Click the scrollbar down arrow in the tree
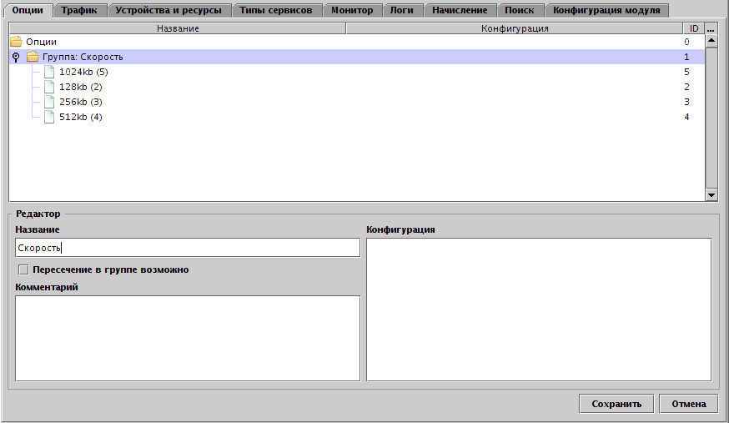The image size is (729, 423). click(711, 194)
